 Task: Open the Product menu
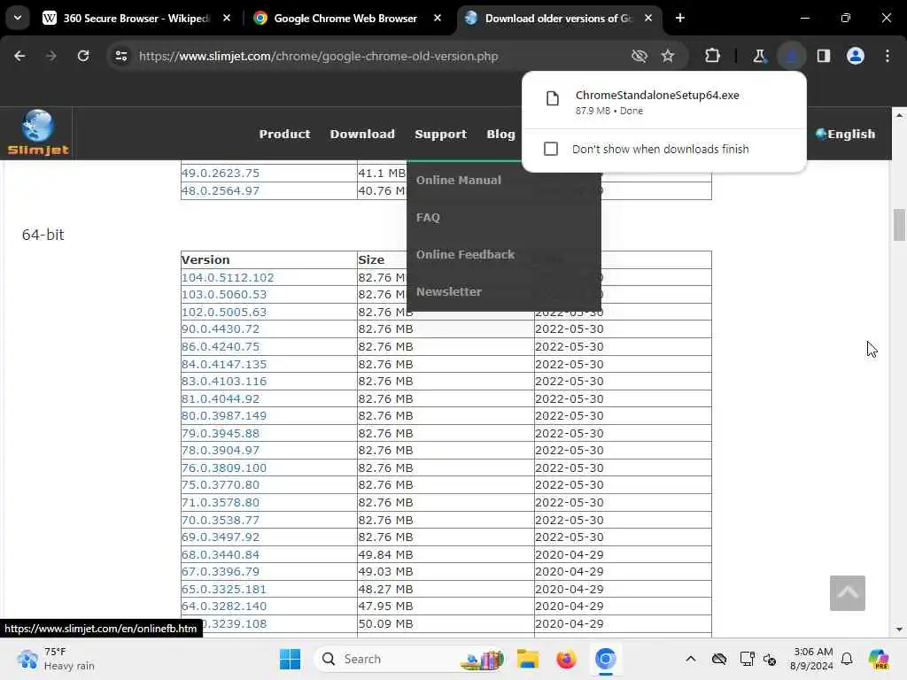pos(284,134)
